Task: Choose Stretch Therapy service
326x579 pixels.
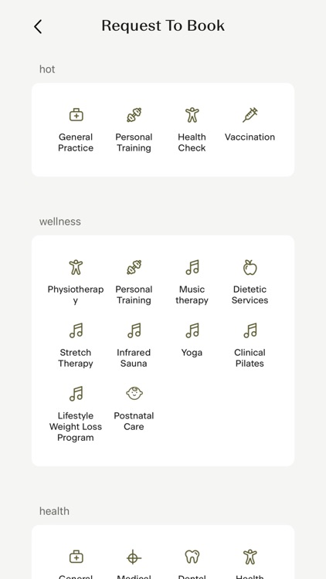Action: coord(76,345)
